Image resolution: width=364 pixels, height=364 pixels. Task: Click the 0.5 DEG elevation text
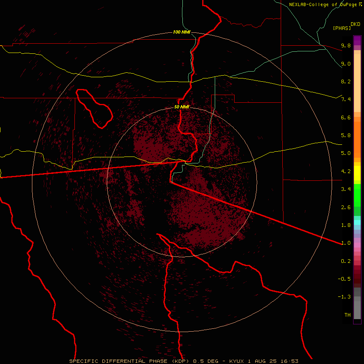(x=206, y=361)
